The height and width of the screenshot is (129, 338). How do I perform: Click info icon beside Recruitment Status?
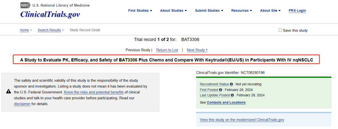(231, 84)
